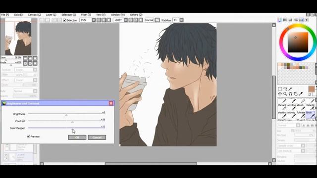This screenshot has height=178, width=317.
Task: Click the Normal mode button in toolbar
Action: pyautogui.click(x=149, y=20)
